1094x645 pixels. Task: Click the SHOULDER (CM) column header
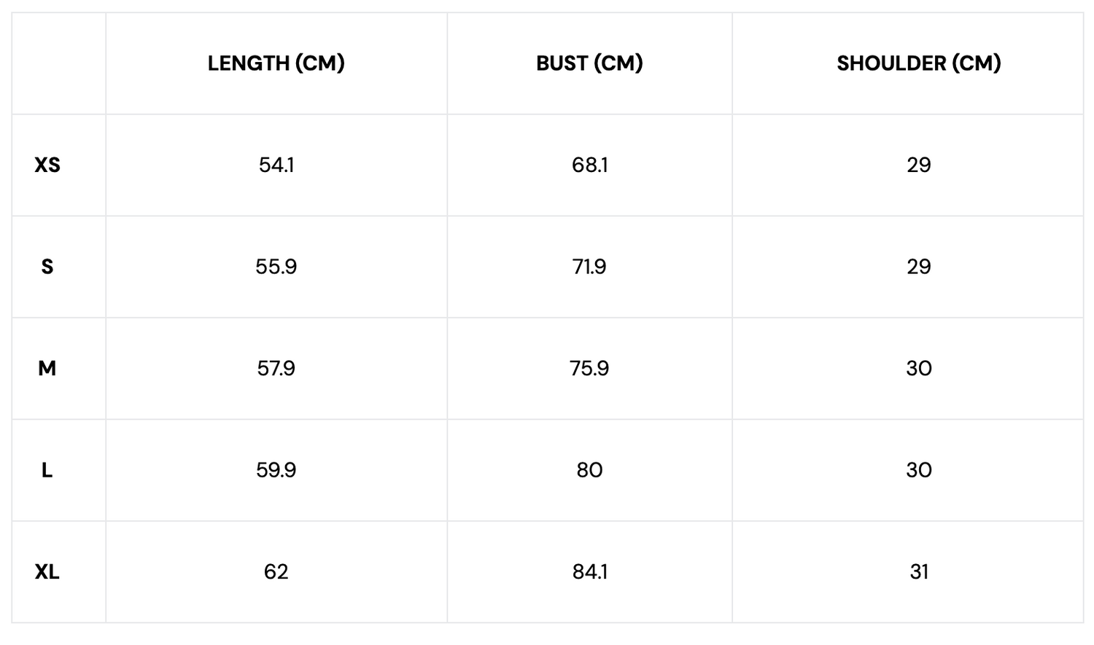pyautogui.click(x=918, y=63)
